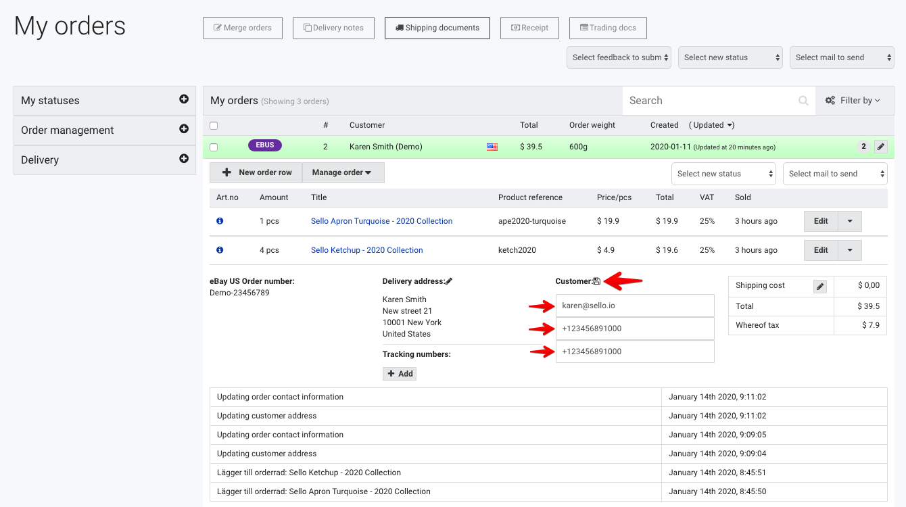Click the order row count badge 2
The width and height of the screenshot is (906, 507).
click(x=863, y=147)
